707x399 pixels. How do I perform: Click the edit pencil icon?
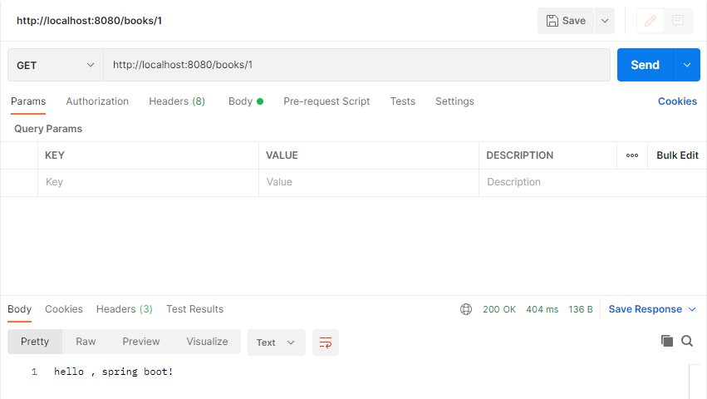pyautogui.click(x=652, y=21)
